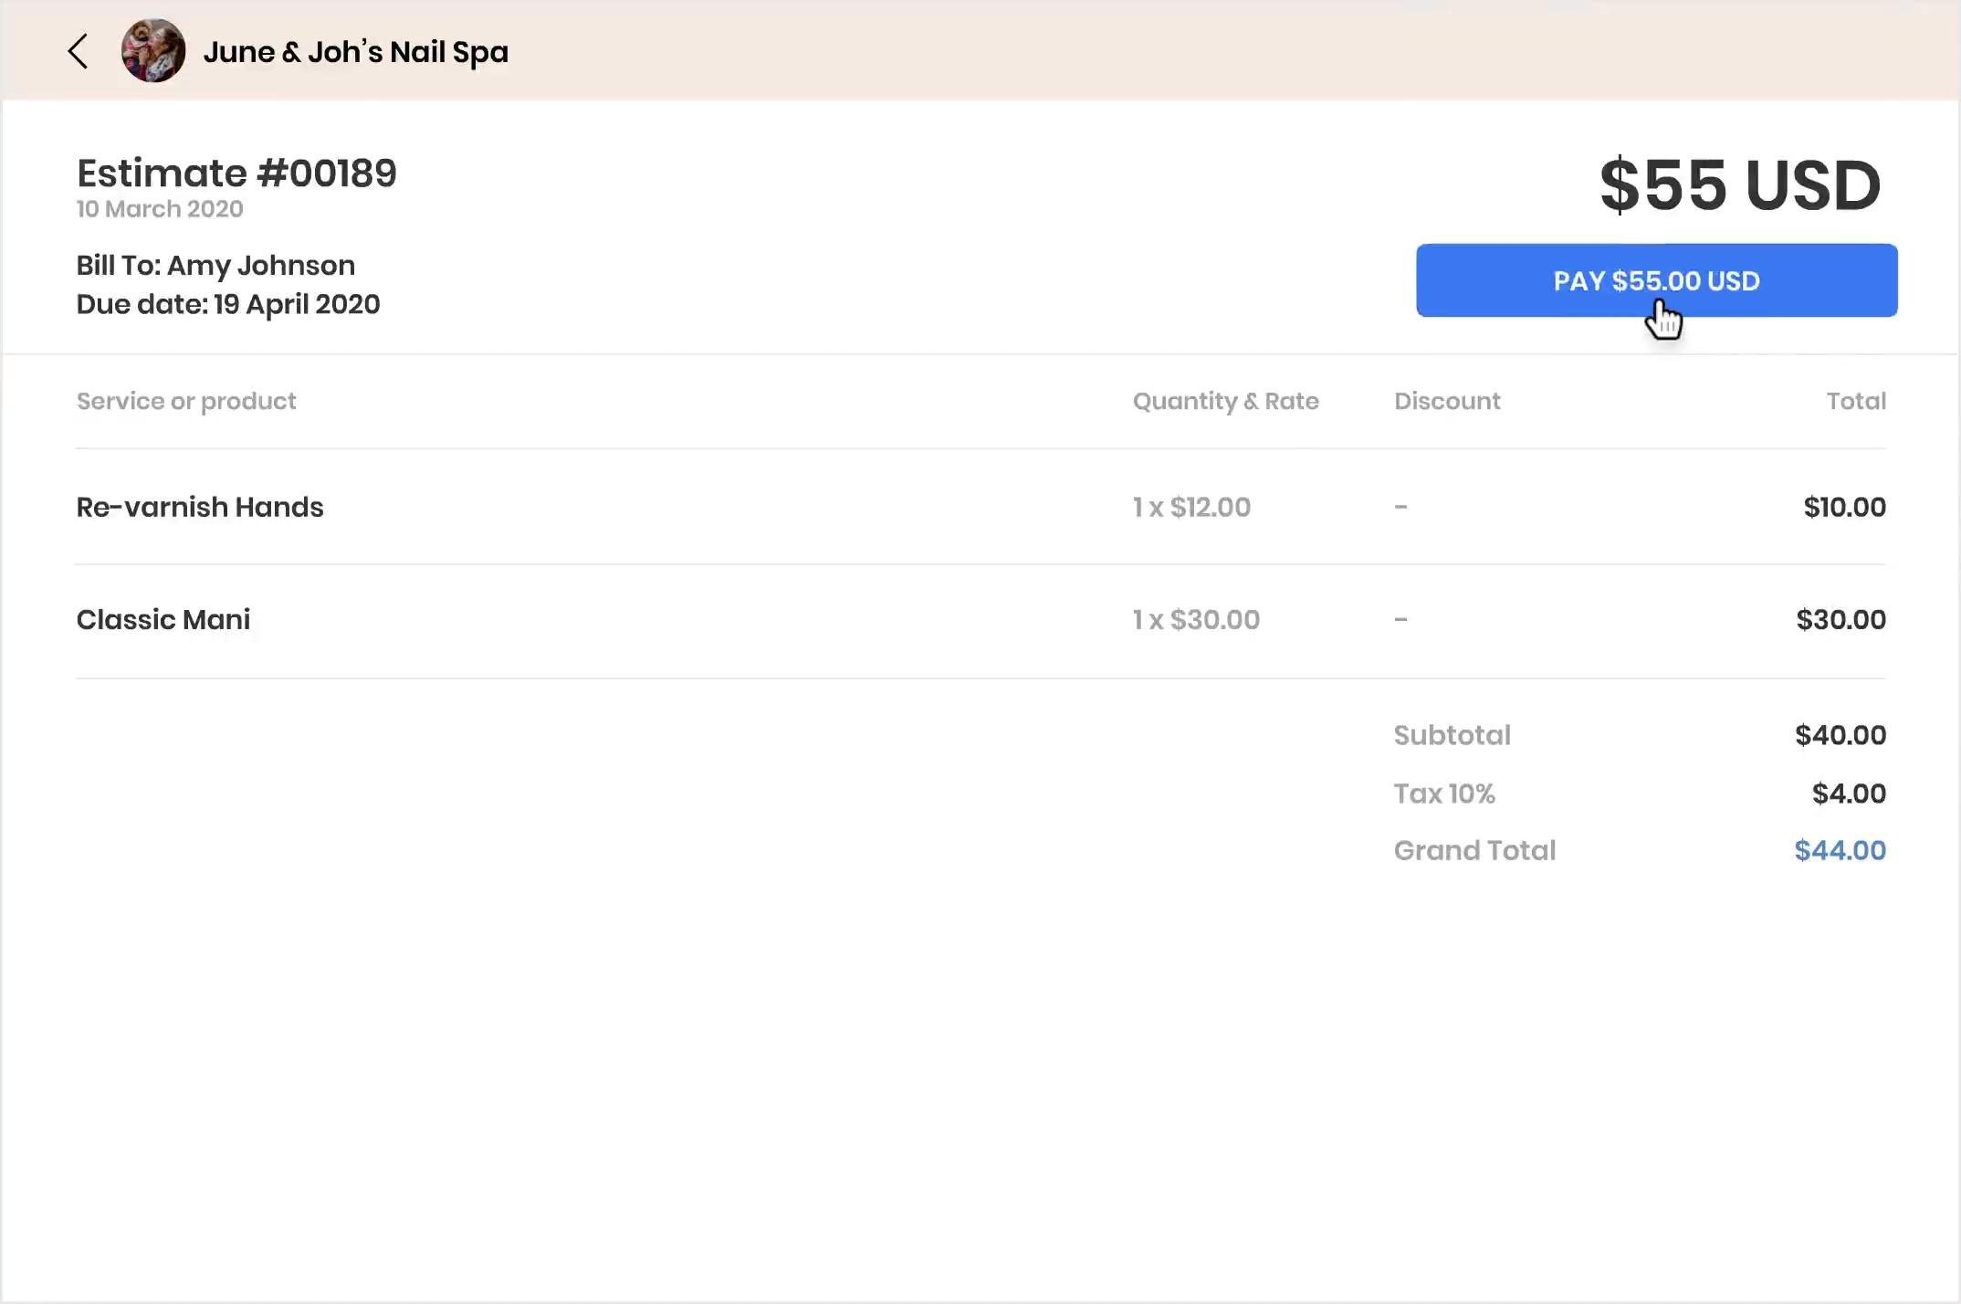This screenshot has height=1304, width=1961.
Task: Click the Bill To: Amy Johnson text
Action: 215,266
